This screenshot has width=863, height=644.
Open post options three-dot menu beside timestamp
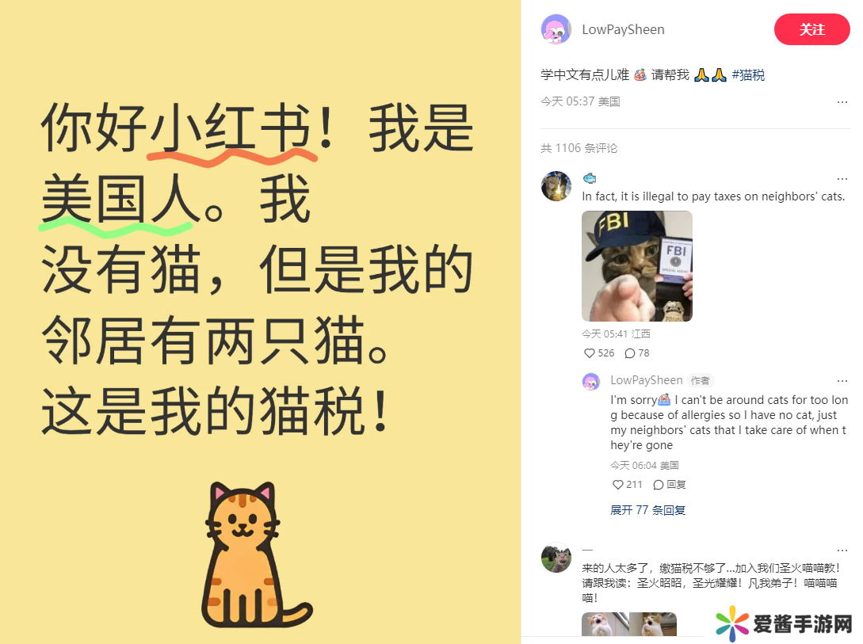pos(842,101)
